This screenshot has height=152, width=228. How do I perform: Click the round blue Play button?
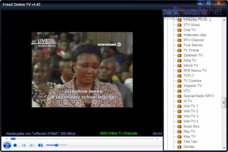tap(7, 145)
